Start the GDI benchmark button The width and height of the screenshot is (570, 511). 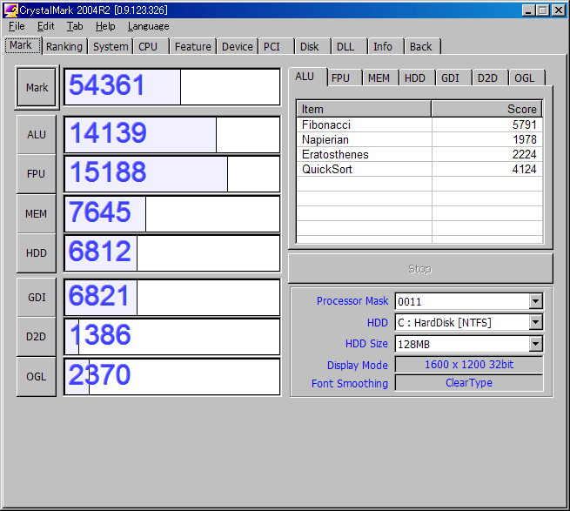(37, 298)
